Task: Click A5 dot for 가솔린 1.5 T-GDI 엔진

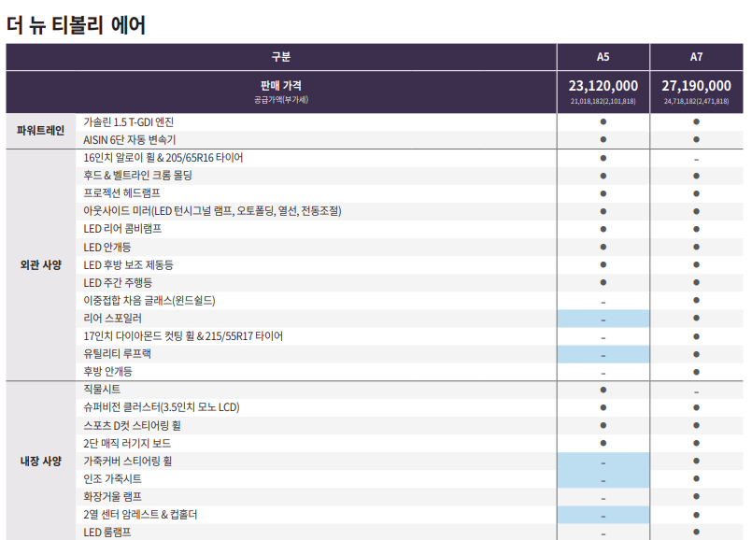Action: pos(603,121)
